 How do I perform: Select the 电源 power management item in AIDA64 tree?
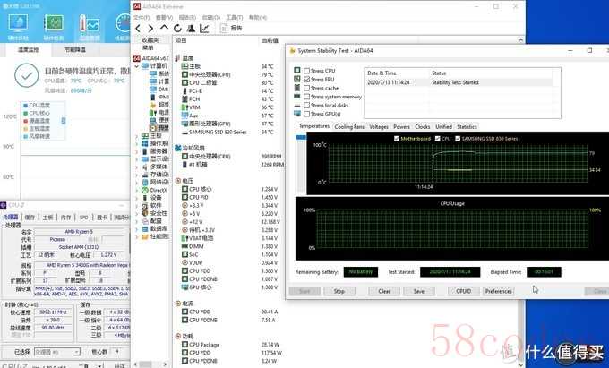tap(159, 112)
